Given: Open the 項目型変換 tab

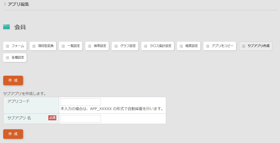Looking at the screenshot, I should 43,46.
